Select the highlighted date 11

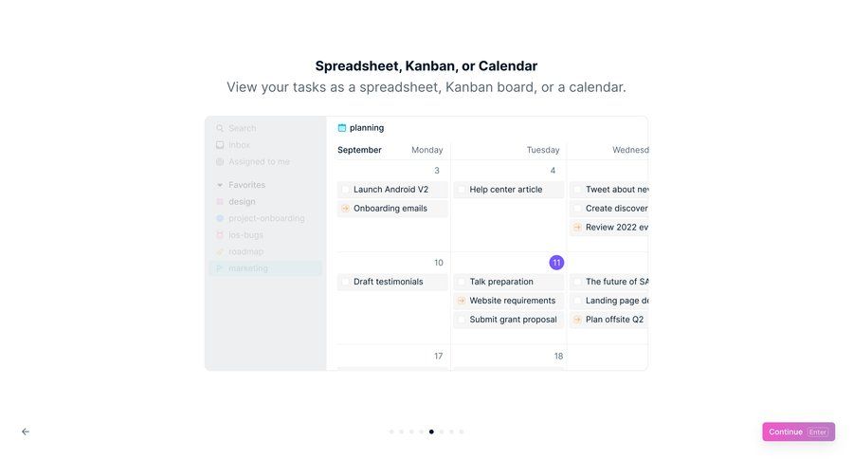(556, 263)
